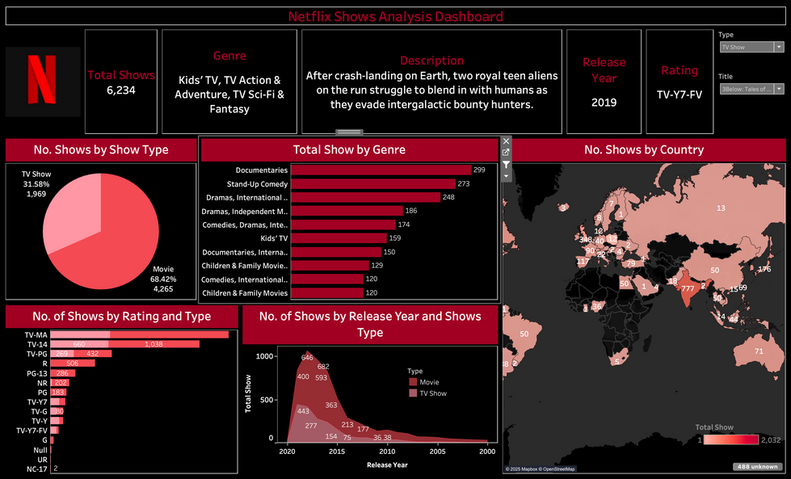791x479 pixels.
Task: Select the Stand-Up Comedy bar
Action: coord(373,183)
